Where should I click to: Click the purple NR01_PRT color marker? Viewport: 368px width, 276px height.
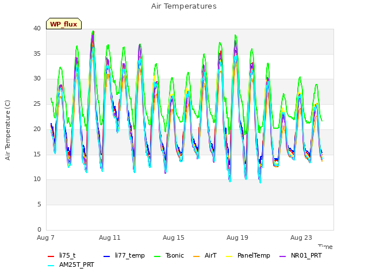click(x=282, y=256)
